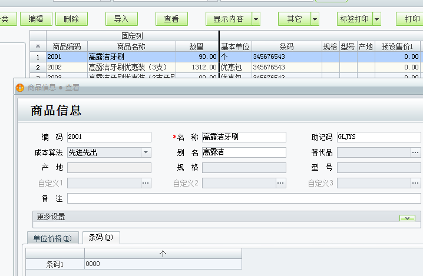Click the 规格 input field in 商品信息
The height and width of the screenshot is (276, 423).
coord(244,168)
